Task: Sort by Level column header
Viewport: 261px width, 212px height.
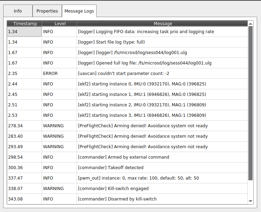Action: pyautogui.click(x=59, y=24)
